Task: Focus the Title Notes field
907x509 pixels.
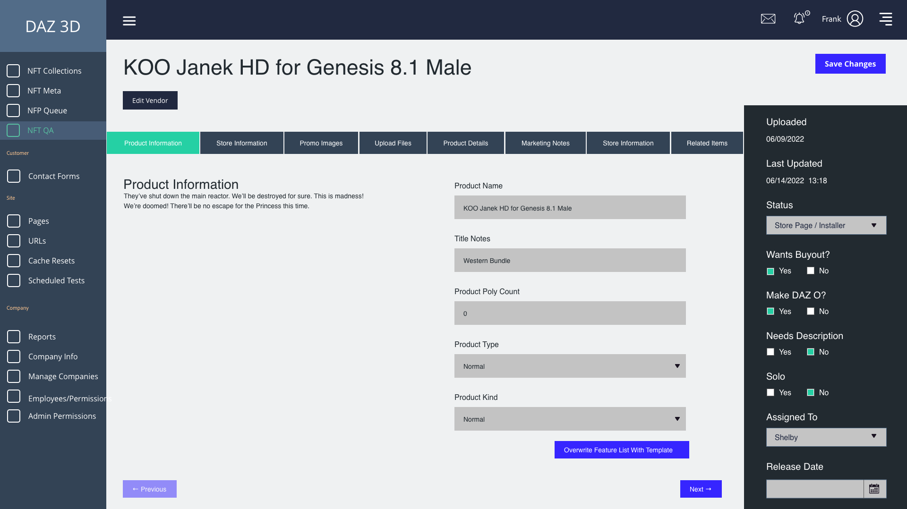Action: tap(570, 260)
